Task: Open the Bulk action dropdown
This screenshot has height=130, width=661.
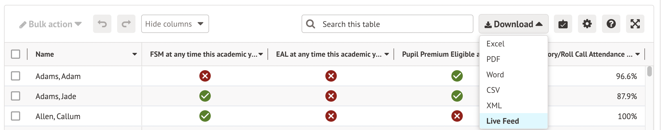Action: (x=51, y=24)
